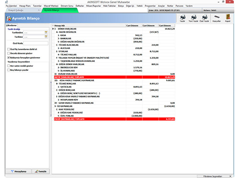Open the Masraf Merkezi menu
Screen dimensions: 239x178
pos(51,6)
